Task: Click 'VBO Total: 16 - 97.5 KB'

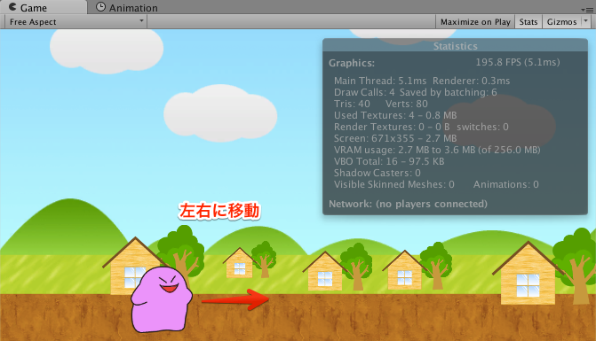Action: point(389,161)
